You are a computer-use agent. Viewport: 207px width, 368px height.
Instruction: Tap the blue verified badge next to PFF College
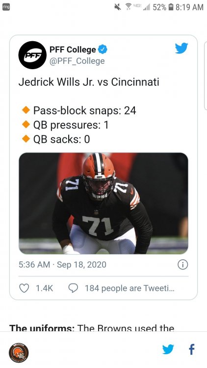103,50
